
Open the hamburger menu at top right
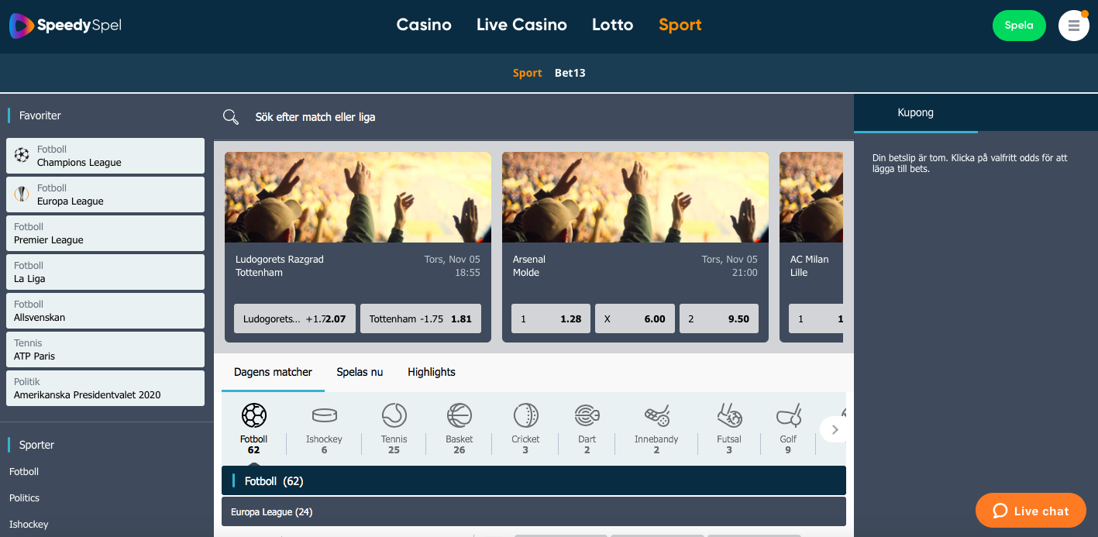coord(1073,25)
